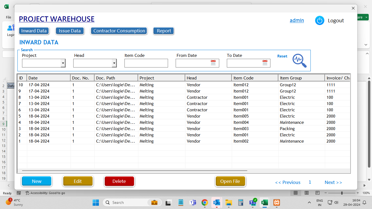372x209 pixels.
Task: Expand the Head dropdown
Action: [x=114, y=63]
